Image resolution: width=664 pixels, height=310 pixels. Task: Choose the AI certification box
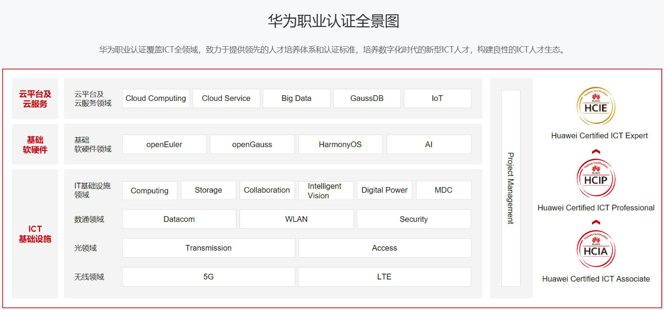point(429,144)
